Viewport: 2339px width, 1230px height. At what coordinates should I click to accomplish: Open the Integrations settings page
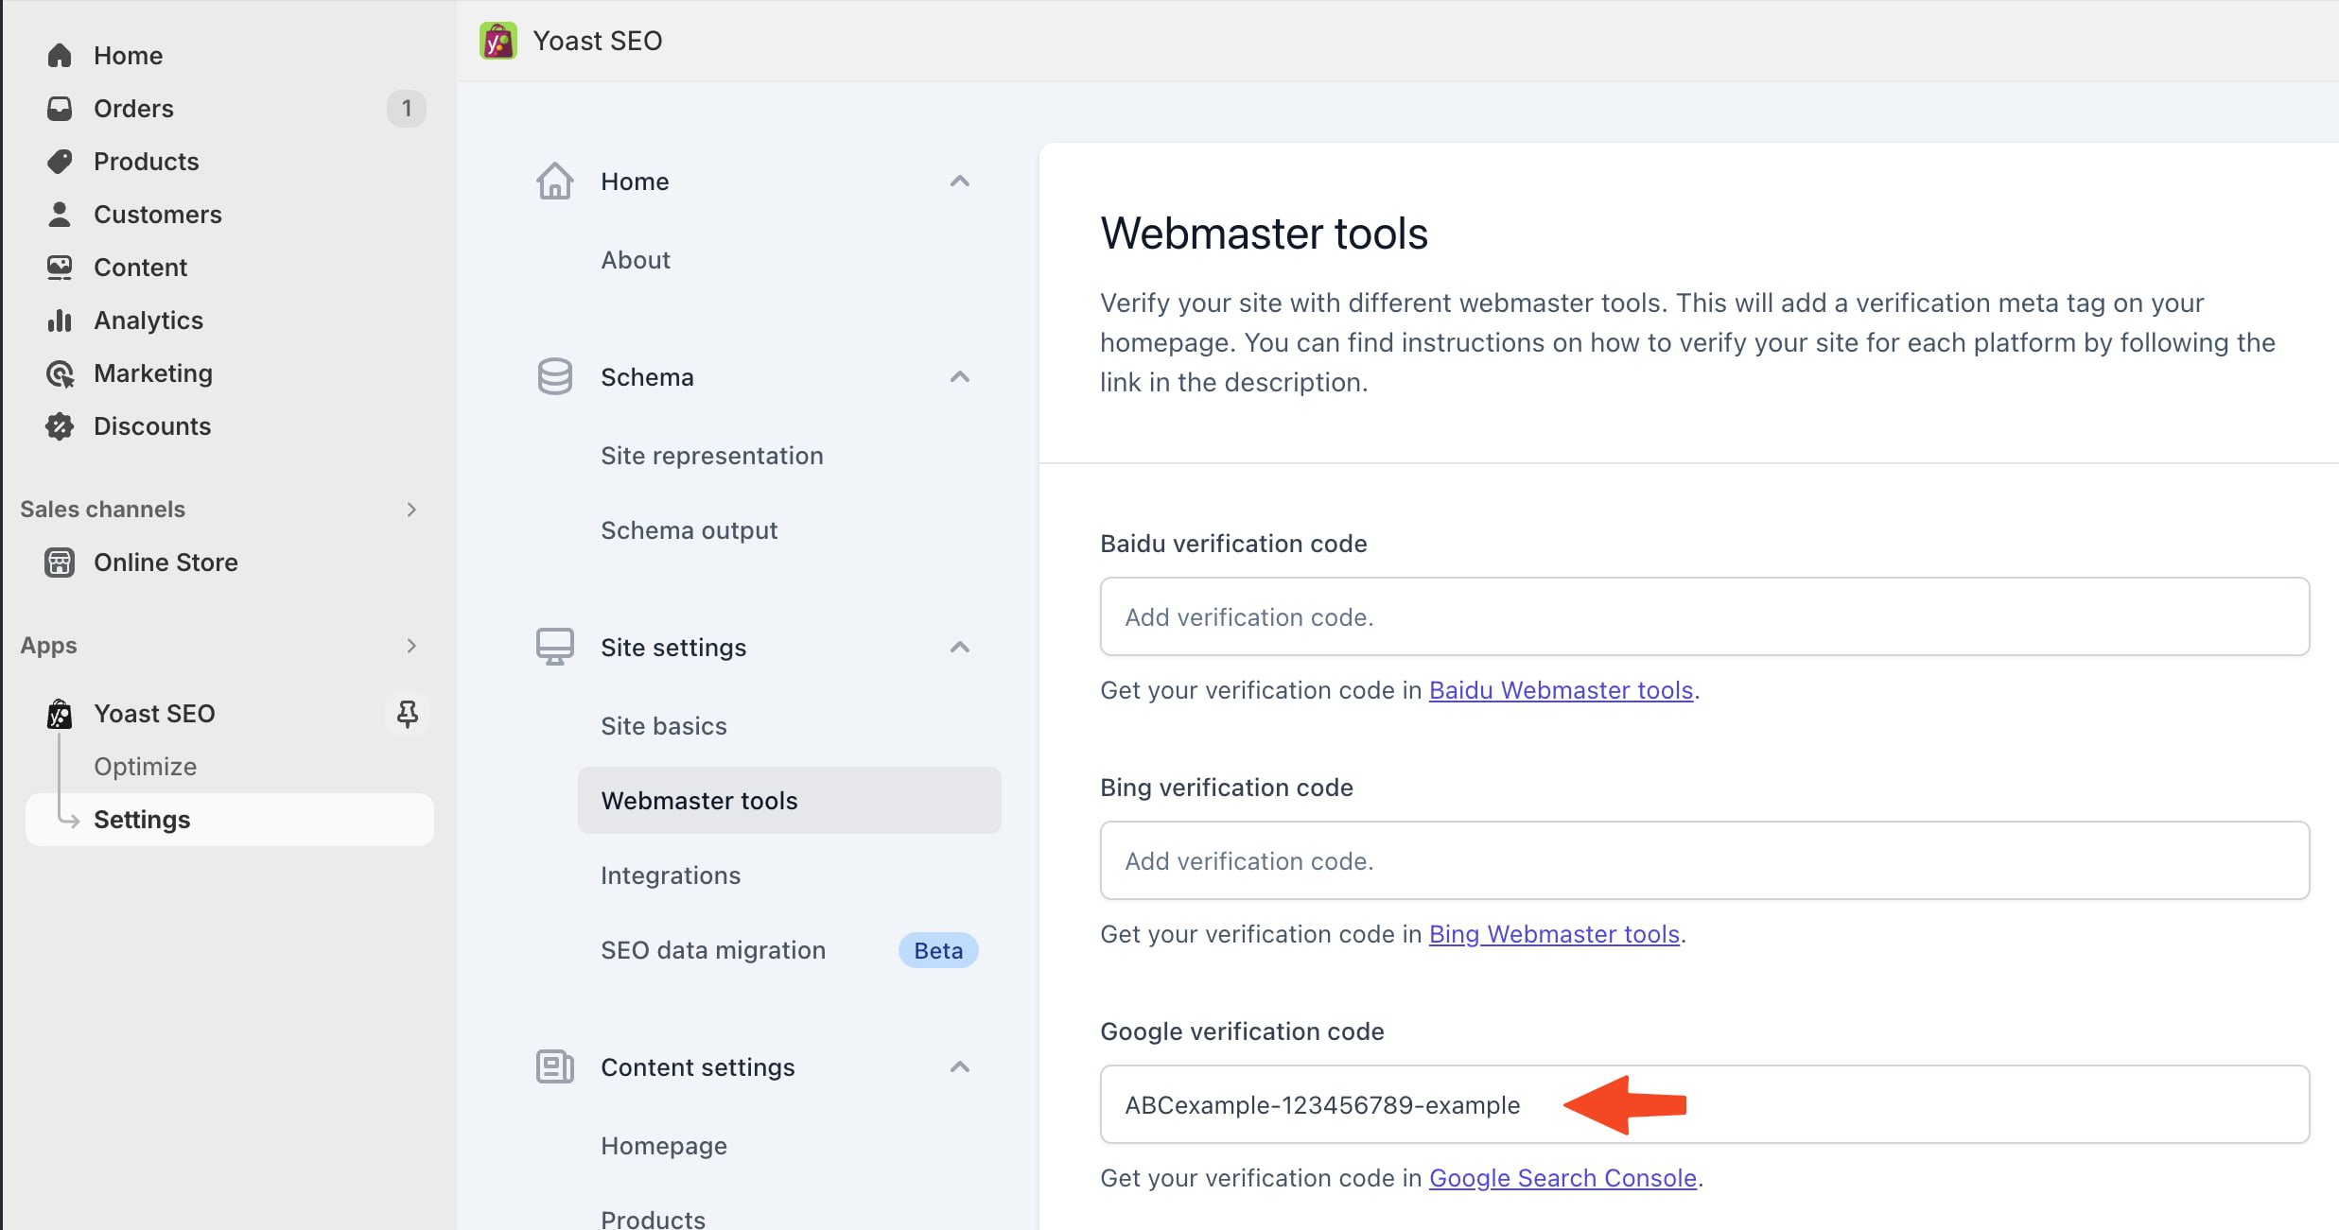point(670,875)
